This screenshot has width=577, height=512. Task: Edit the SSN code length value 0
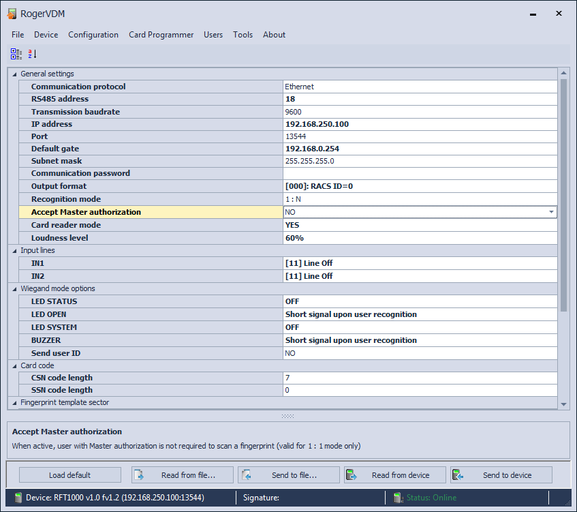420,390
